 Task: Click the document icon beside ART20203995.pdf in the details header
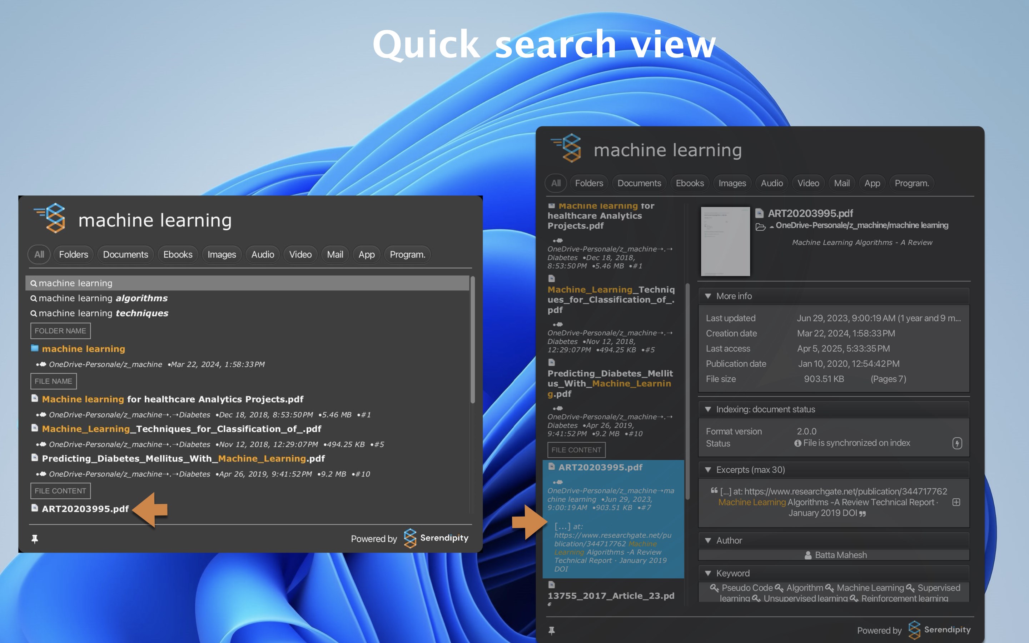pyautogui.click(x=759, y=213)
